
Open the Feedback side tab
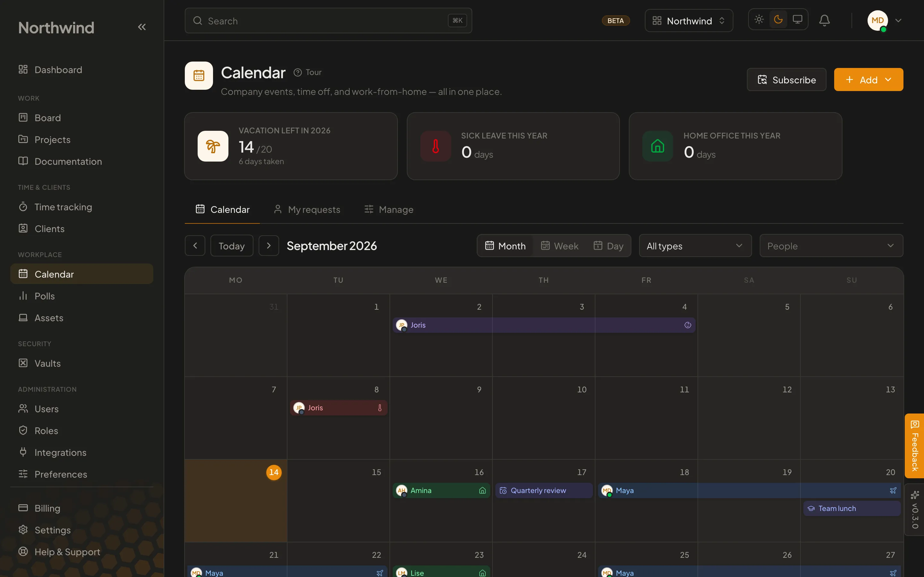tap(914, 446)
